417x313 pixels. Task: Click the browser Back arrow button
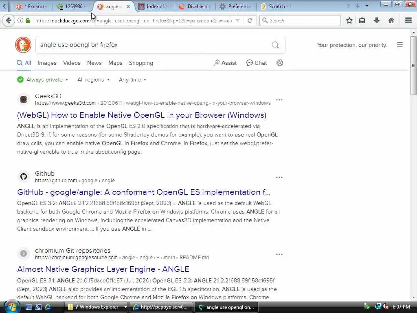pyautogui.click(x=9, y=20)
